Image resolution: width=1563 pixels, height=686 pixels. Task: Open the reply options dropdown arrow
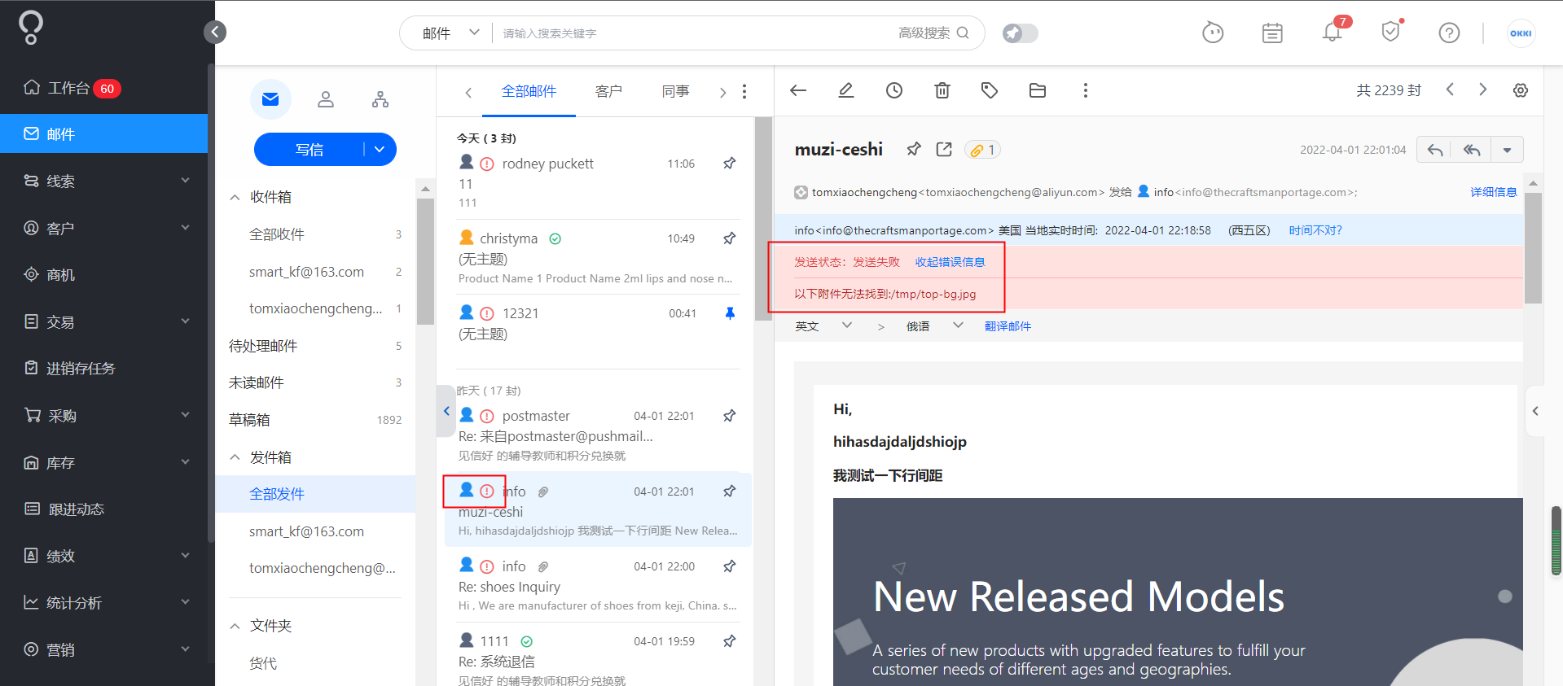(1507, 150)
